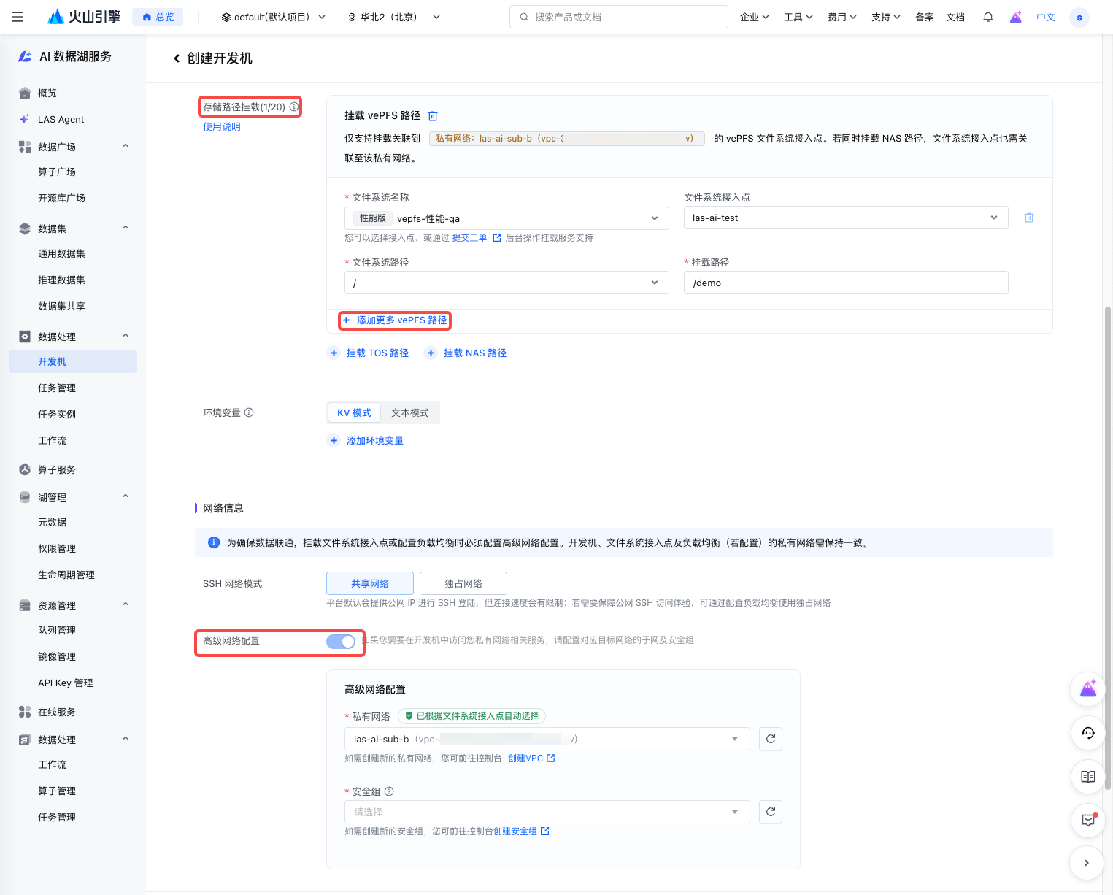The image size is (1113, 895).
Task: Click trash icon beside 挂载 vePFS 路径
Action: coord(433,116)
